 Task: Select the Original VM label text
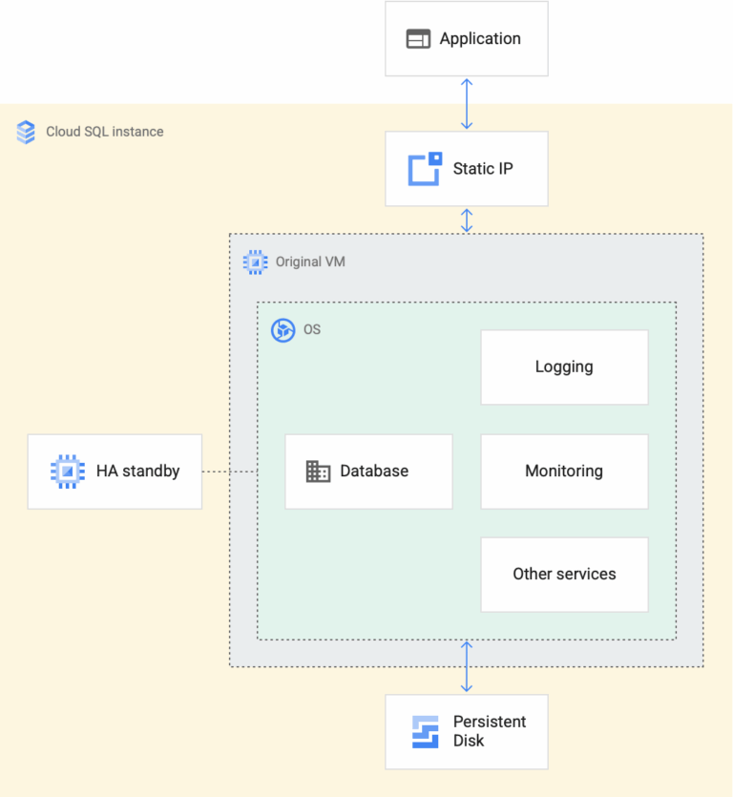tap(310, 262)
